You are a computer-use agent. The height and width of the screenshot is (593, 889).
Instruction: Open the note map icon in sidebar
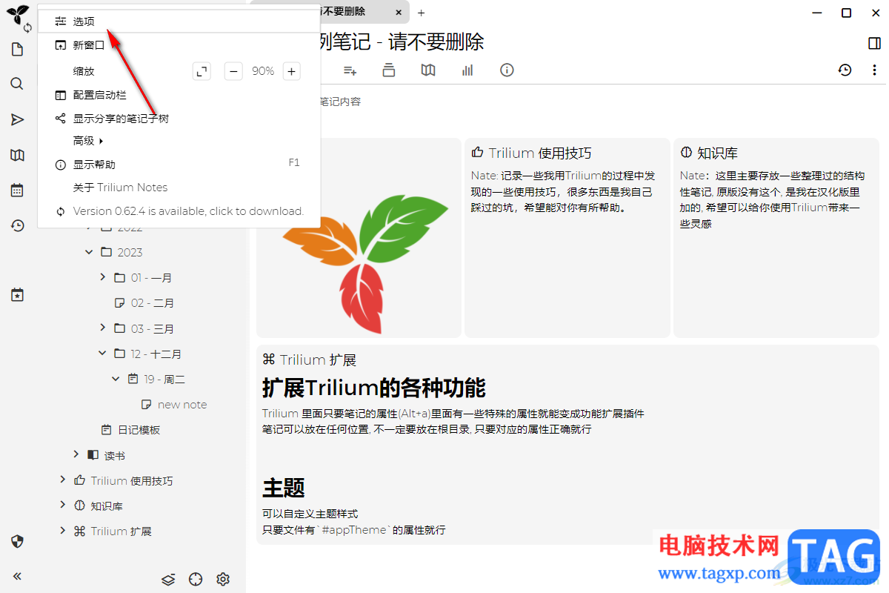(17, 155)
